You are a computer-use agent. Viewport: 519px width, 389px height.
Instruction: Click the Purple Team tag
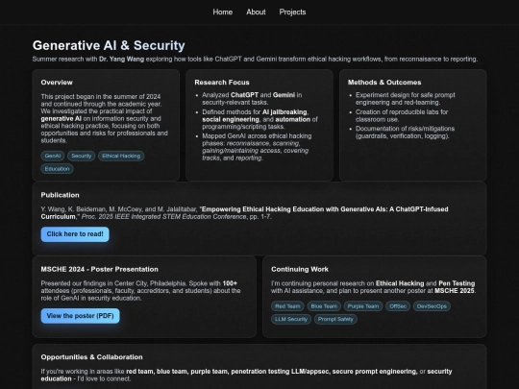[x=363, y=306]
